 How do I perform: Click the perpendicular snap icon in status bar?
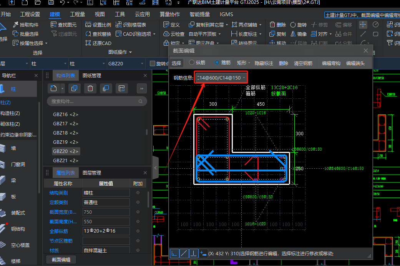[x=193, y=253]
